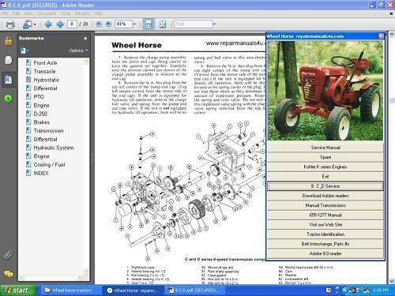This screenshot has width=395, height=296.
Task: Go to next page with the right arrow
Action: 60,24
